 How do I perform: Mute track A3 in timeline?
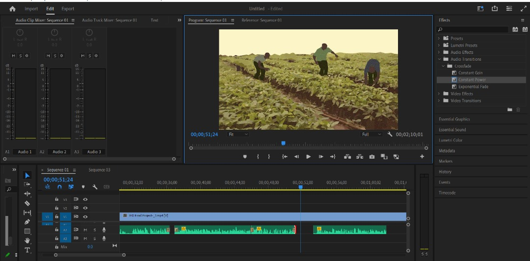(x=85, y=238)
